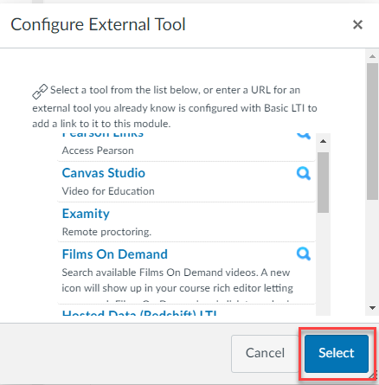Image resolution: width=379 pixels, height=385 pixels.
Task: Click the 'Video for Education' description
Action: tap(108, 191)
